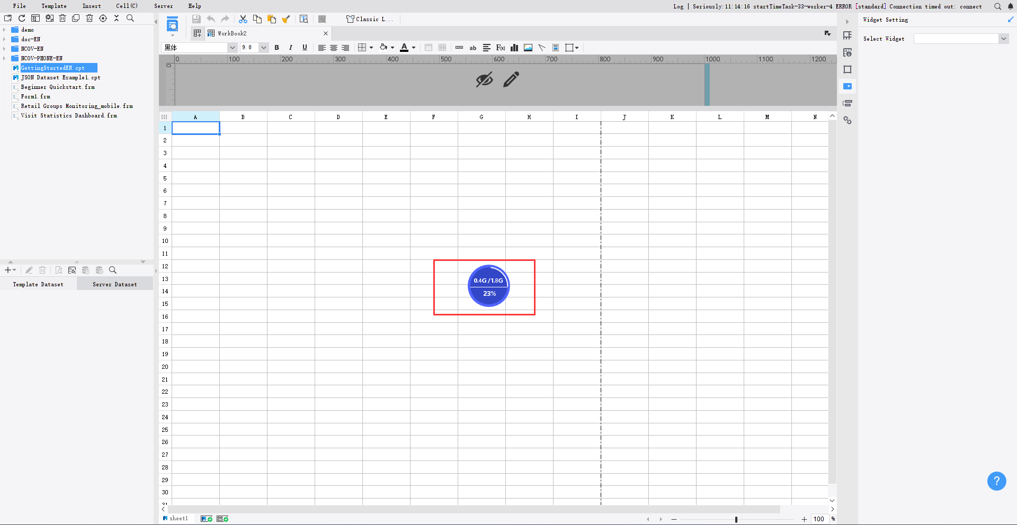
Task: Toggle parameter pane visibility eye icon
Action: tap(484, 80)
